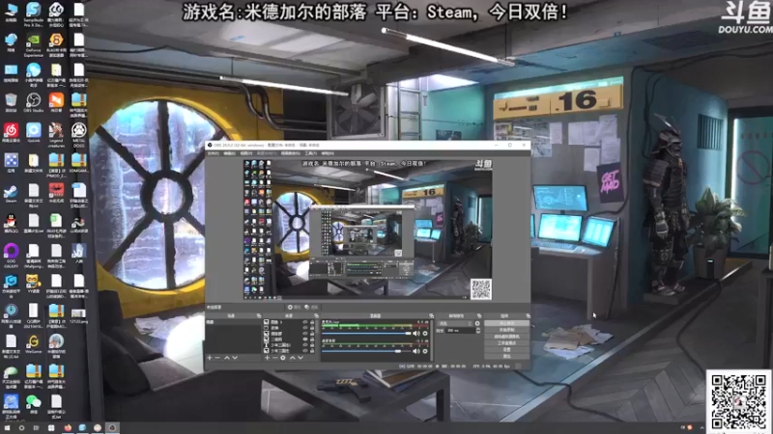Pop out the 混音器 dock panel
This screenshot has height=434, width=773.
(x=431, y=316)
